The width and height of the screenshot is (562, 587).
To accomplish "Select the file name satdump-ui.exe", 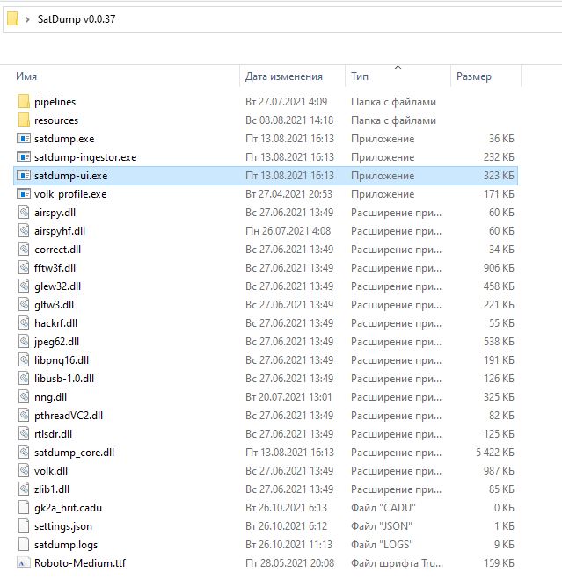I will pos(71,176).
